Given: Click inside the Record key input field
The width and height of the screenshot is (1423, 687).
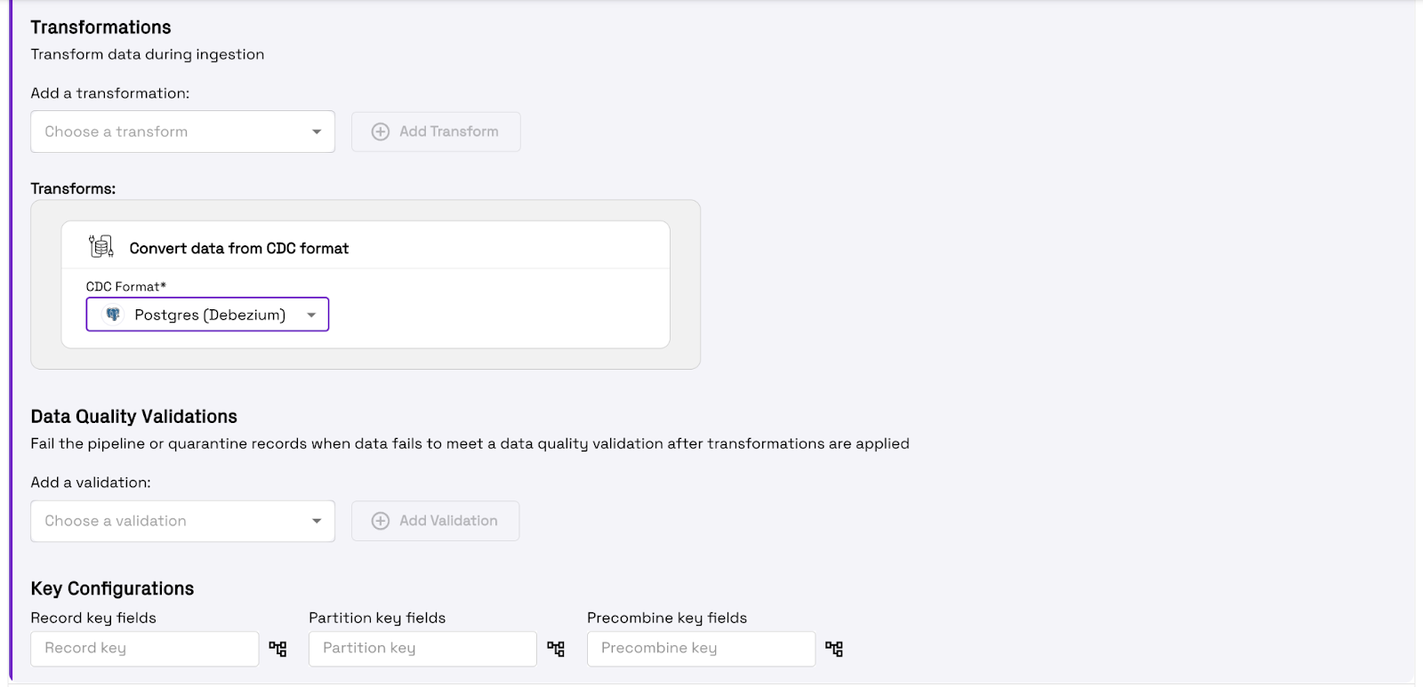Looking at the screenshot, I should pos(142,649).
